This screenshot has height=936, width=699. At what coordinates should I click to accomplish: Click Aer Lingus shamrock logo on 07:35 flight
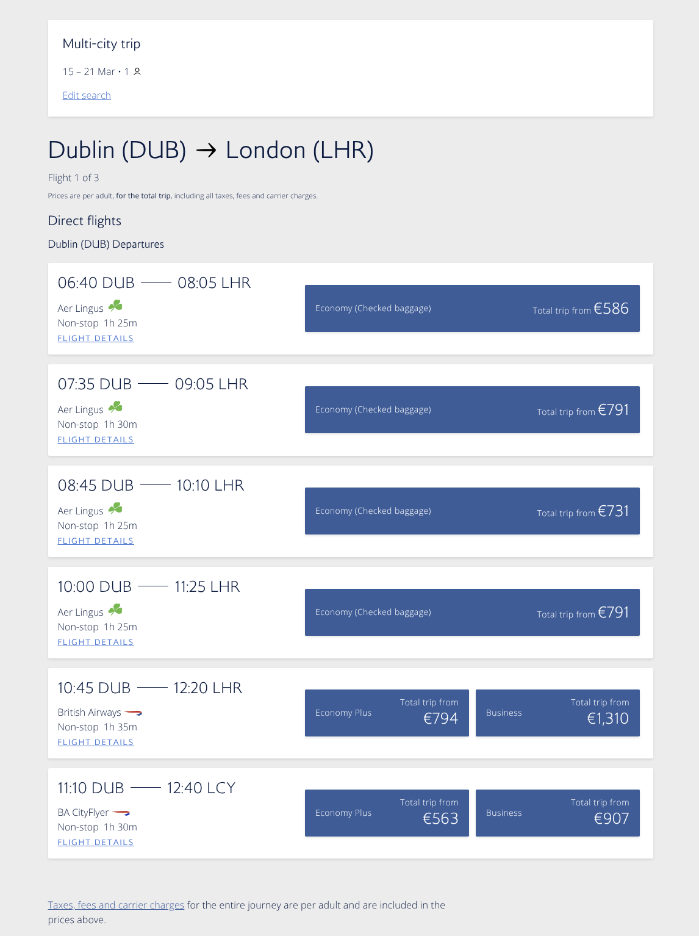[115, 407]
